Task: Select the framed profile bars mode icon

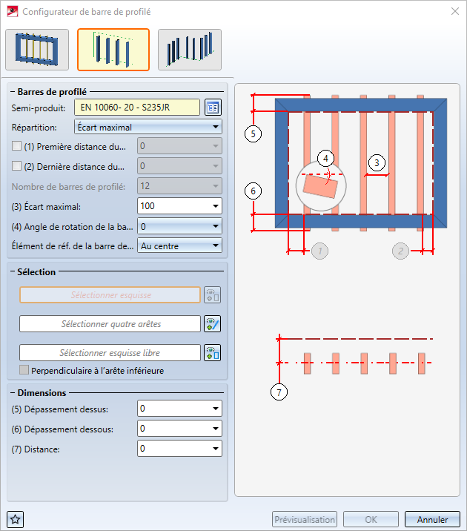Action: tap(37, 50)
